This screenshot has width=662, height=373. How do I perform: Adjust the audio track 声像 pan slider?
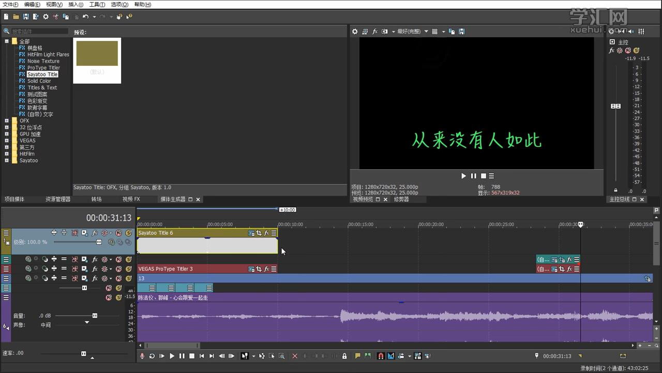[87, 323]
